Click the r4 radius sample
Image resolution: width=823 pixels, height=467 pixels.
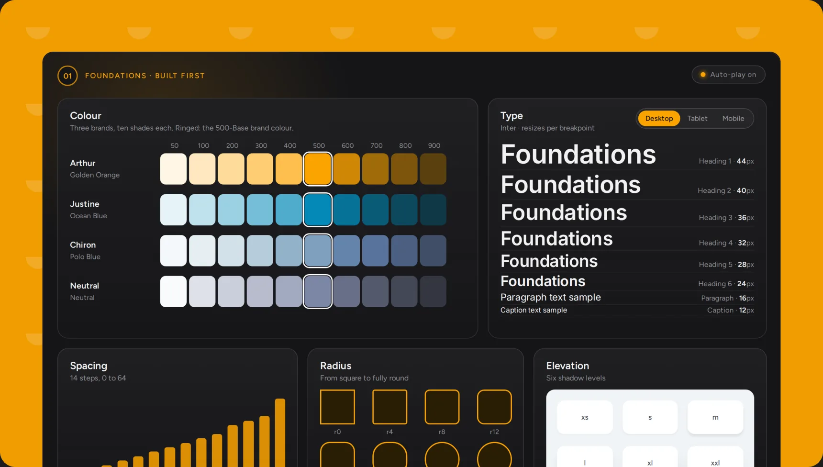(390, 407)
